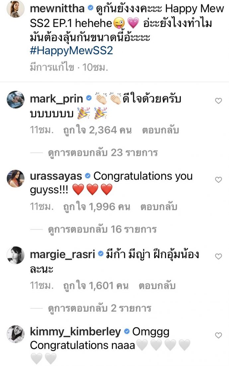Open kimmy_kimberley's avatar picture
This screenshot has height=366, width=229.
coord(15,334)
